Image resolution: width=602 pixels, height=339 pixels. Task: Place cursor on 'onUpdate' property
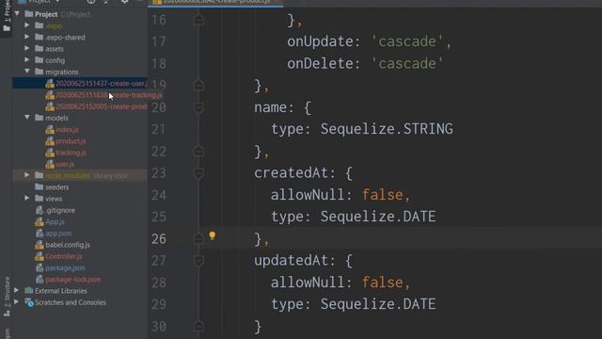coord(320,41)
